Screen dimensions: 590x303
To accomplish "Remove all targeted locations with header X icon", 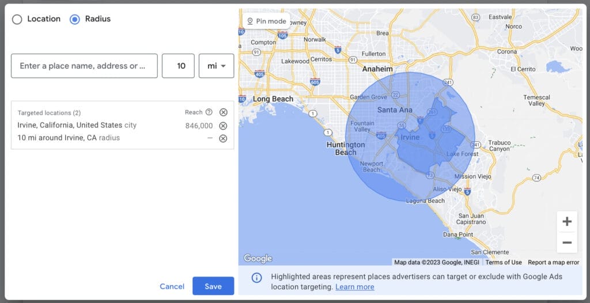I will click(224, 112).
